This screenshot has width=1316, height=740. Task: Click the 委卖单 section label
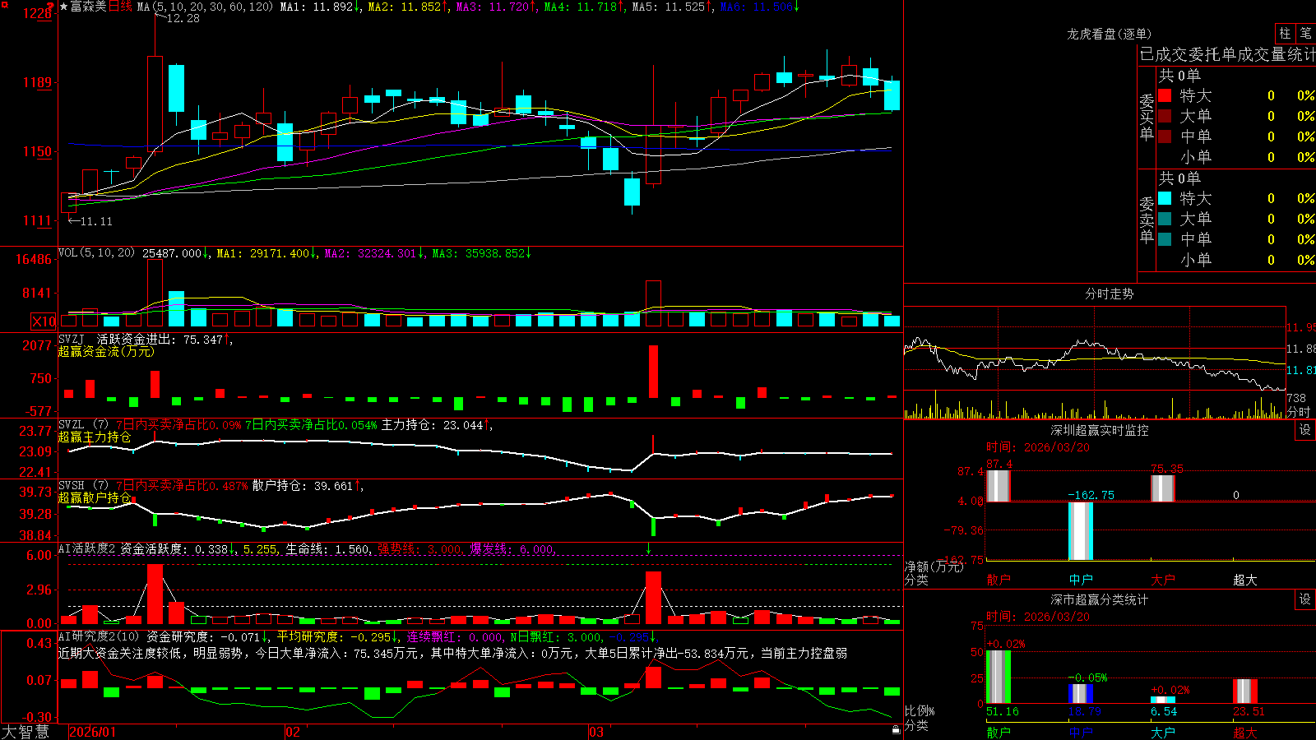pyautogui.click(x=1147, y=220)
